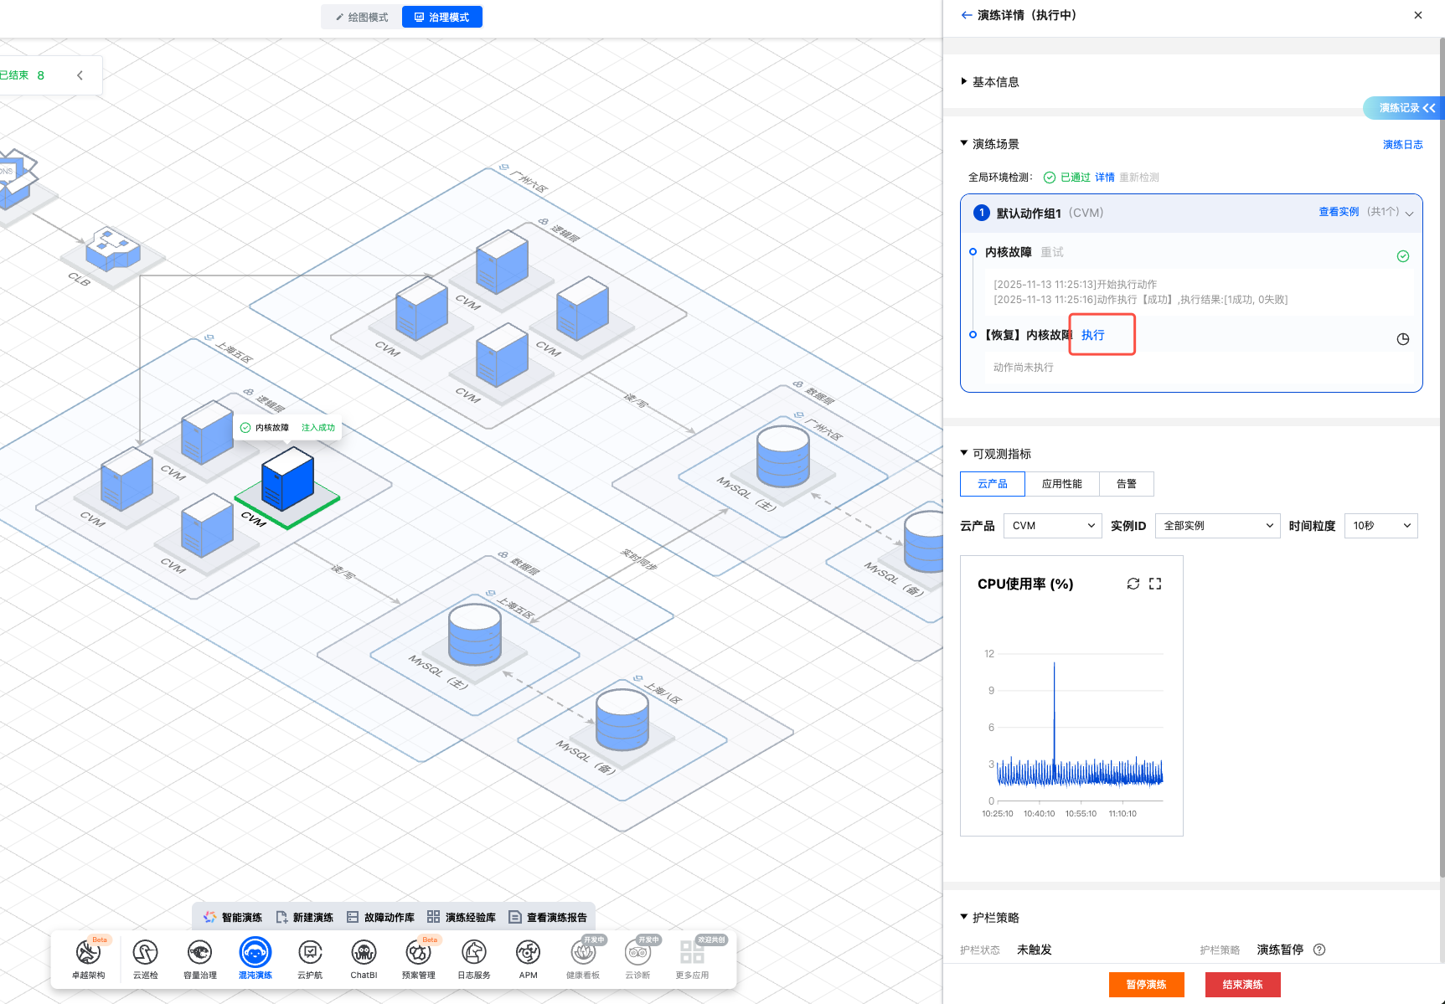The height and width of the screenshot is (1004, 1445).
Task: Expand CPU使用率 chart to fullscreen
Action: click(x=1155, y=584)
